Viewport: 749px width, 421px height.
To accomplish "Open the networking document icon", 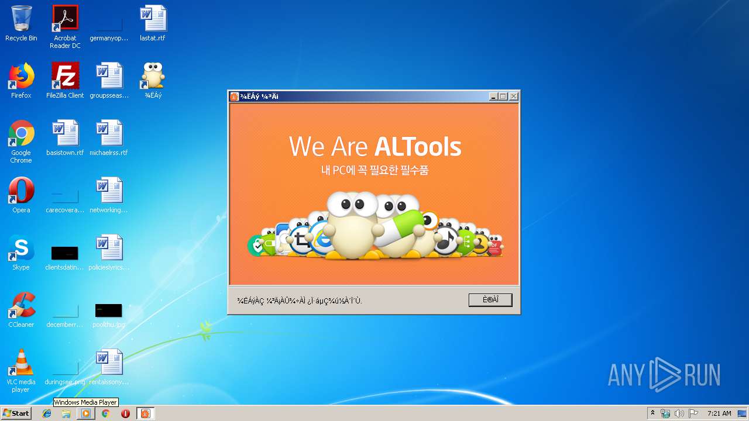I will pyautogui.click(x=109, y=195).
